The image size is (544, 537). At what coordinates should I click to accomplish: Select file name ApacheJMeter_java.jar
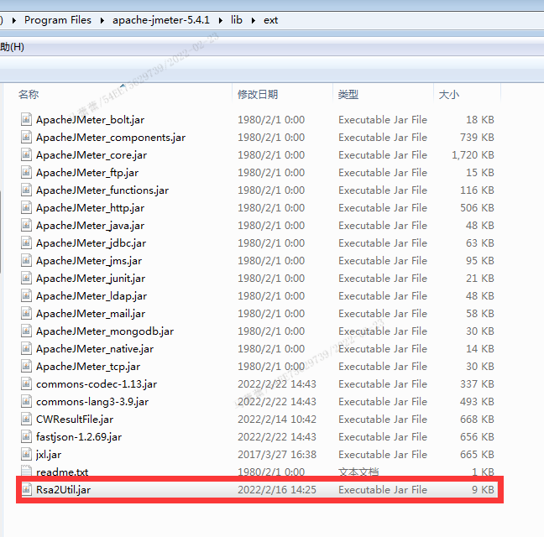(90, 226)
